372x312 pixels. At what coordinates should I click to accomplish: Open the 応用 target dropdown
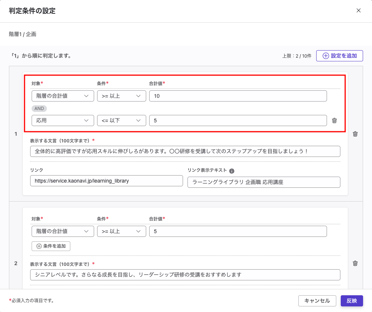[62, 120]
